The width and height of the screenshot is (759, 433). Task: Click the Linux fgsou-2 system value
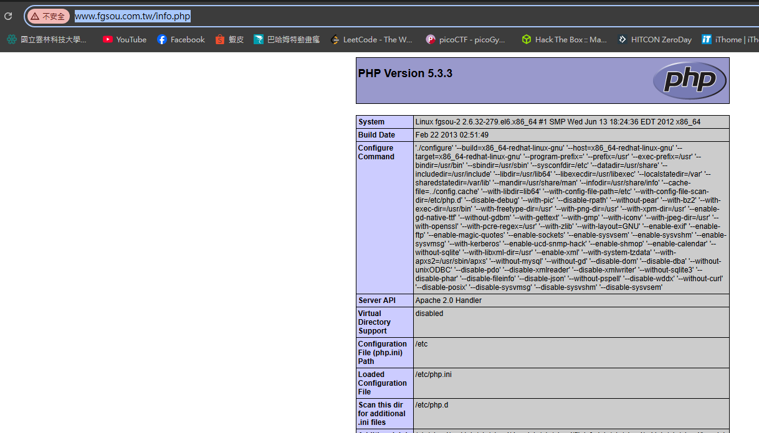[558, 122]
